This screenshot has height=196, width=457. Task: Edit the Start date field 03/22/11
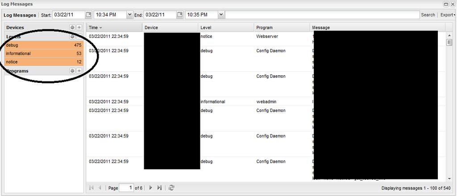[69, 15]
